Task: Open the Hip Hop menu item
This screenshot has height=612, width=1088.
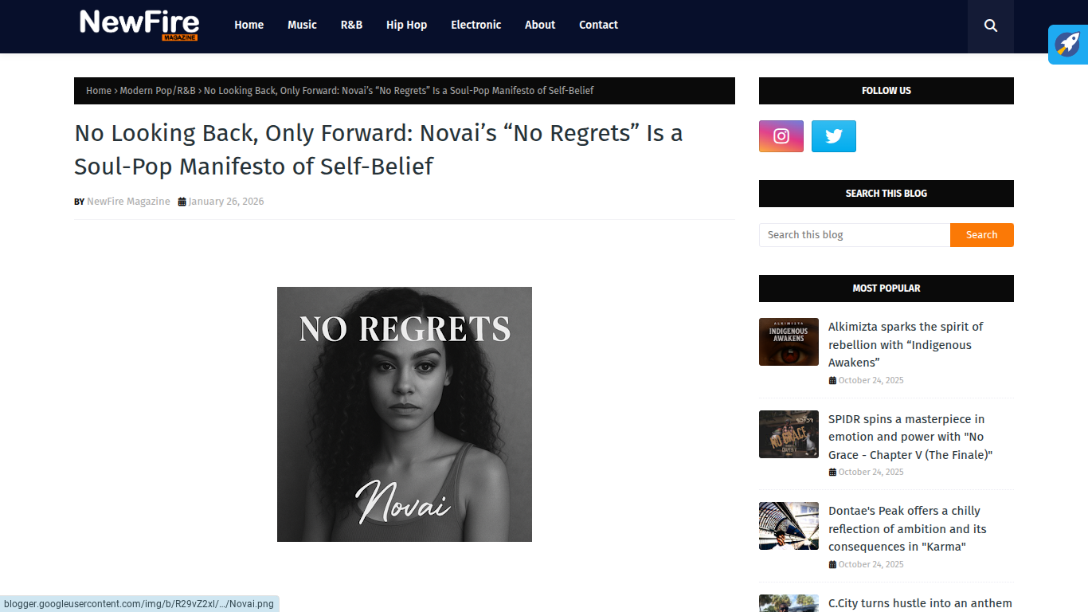Action: (406, 25)
